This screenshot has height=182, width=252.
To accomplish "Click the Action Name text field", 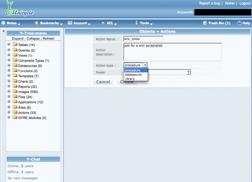I will [x=143, y=39].
